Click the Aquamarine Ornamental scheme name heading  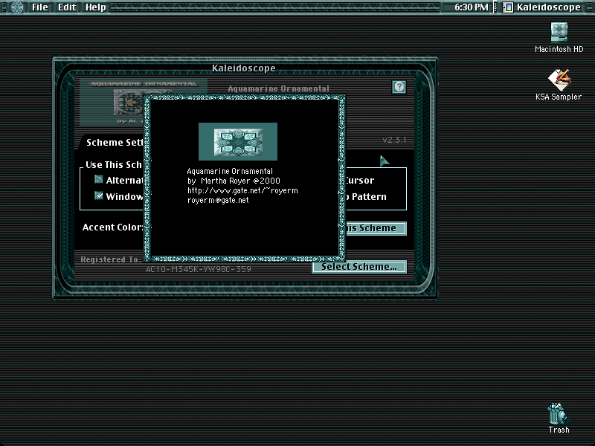tap(278, 88)
